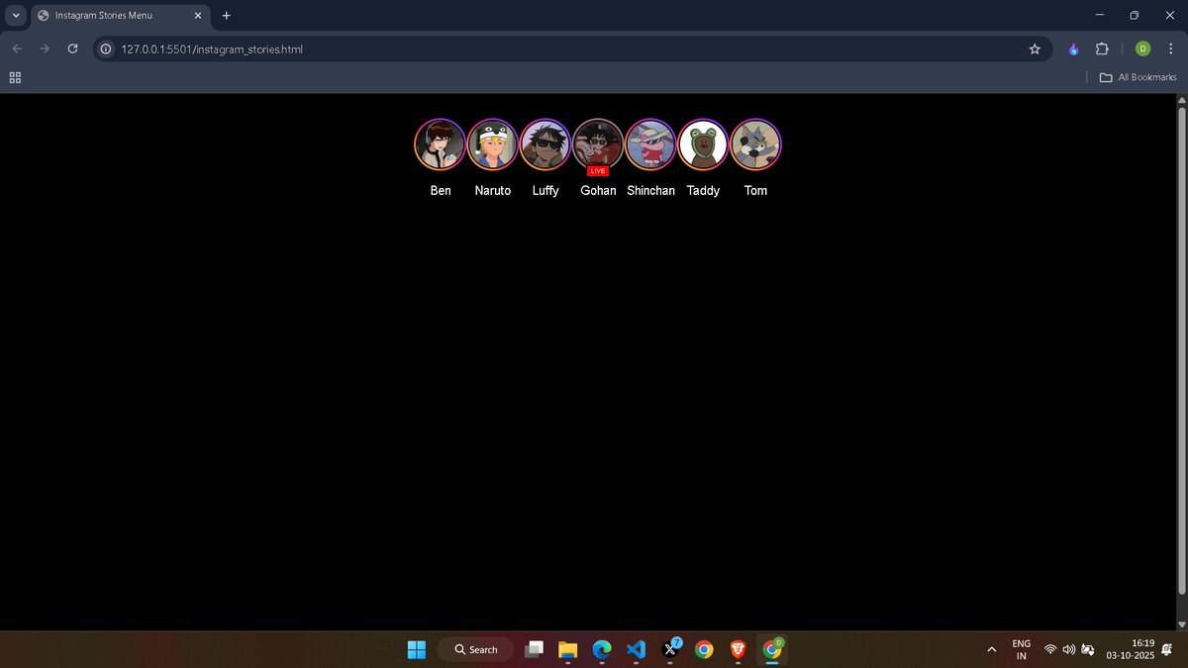
Task: Open the green D profile menu
Action: coord(1142,48)
